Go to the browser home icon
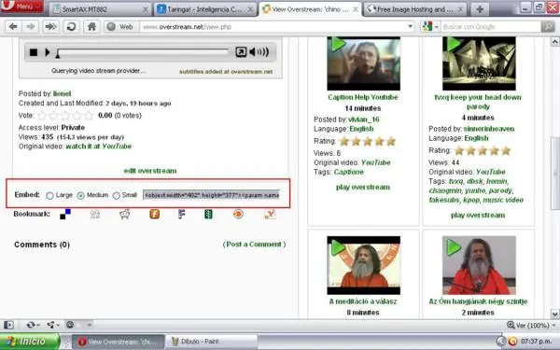Image resolution: width=560 pixels, height=350 pixels. [91, 26]
